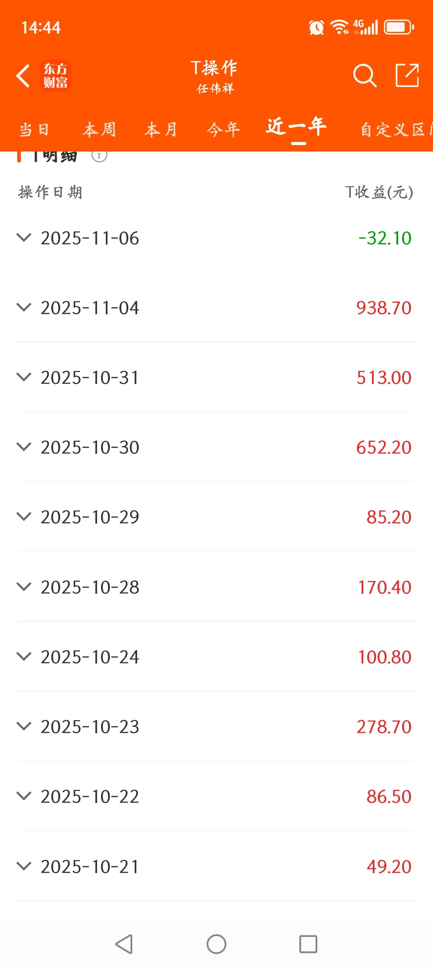This screenshot has width=433, height=967.
Task: Tap the Android back navigation triangle
Action: (x=124, y=944)
